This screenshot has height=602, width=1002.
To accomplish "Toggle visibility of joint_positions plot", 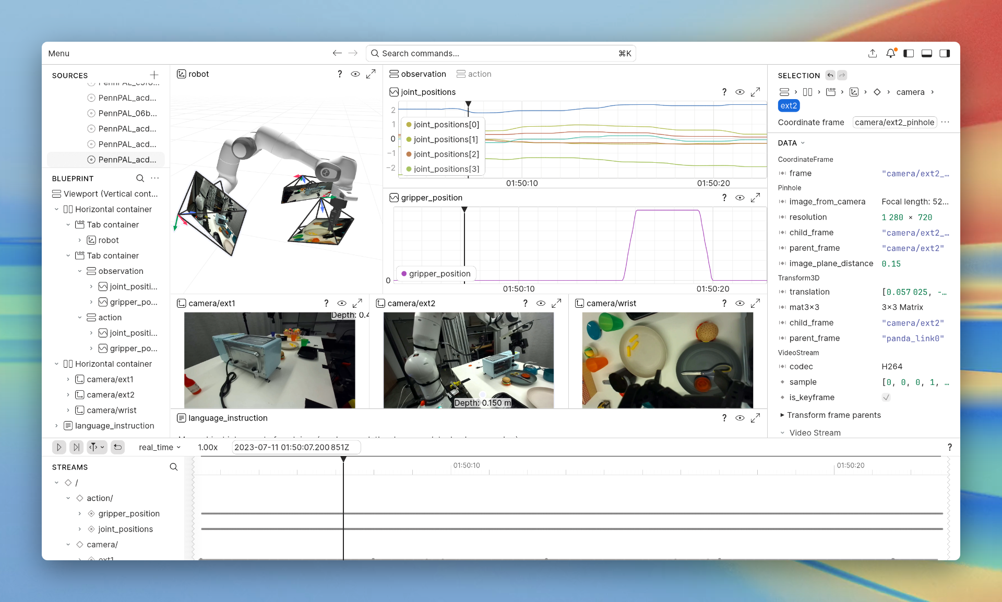I will pos(739,92).
